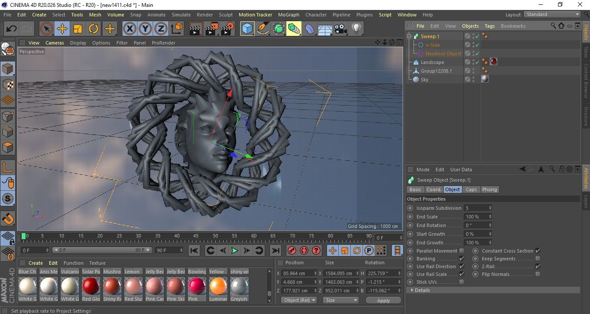This screenshot has width=590, height=314.
Task: Select the Scale tool in top toolbar
Action: coord(78,29)
